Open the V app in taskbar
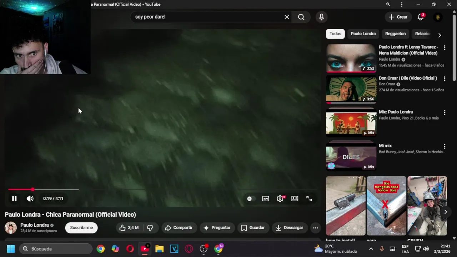This screenshot has width=457, height=257. tap(174, 249)
